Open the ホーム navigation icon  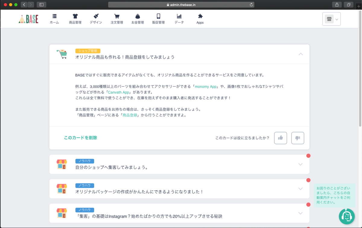click(54, 19)
